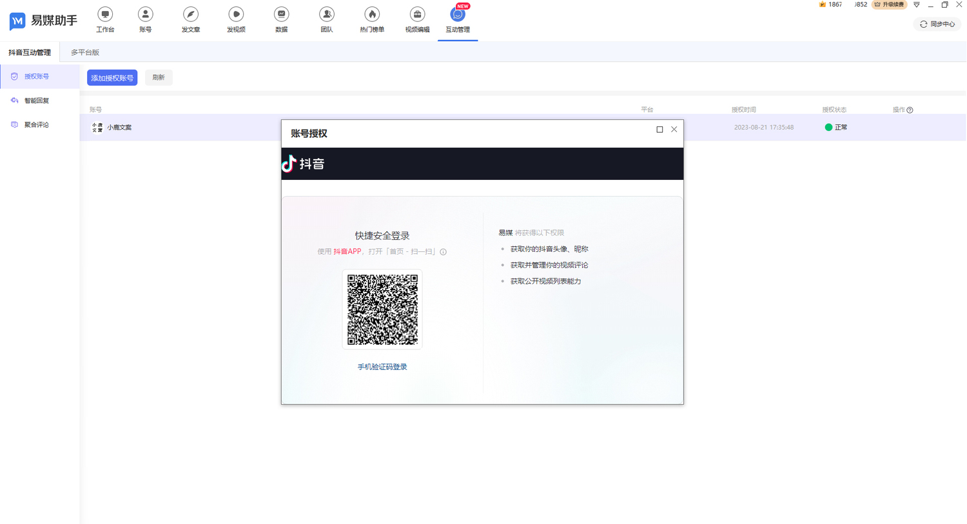Screen dimensions: 967x524
Task: Click the 账号 column header
Action: (95, 110)
